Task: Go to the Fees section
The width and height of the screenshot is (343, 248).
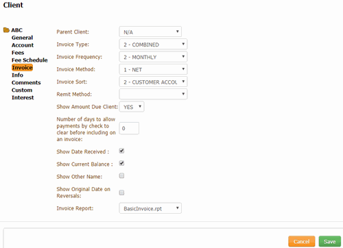Action: (x=18, y=53)
